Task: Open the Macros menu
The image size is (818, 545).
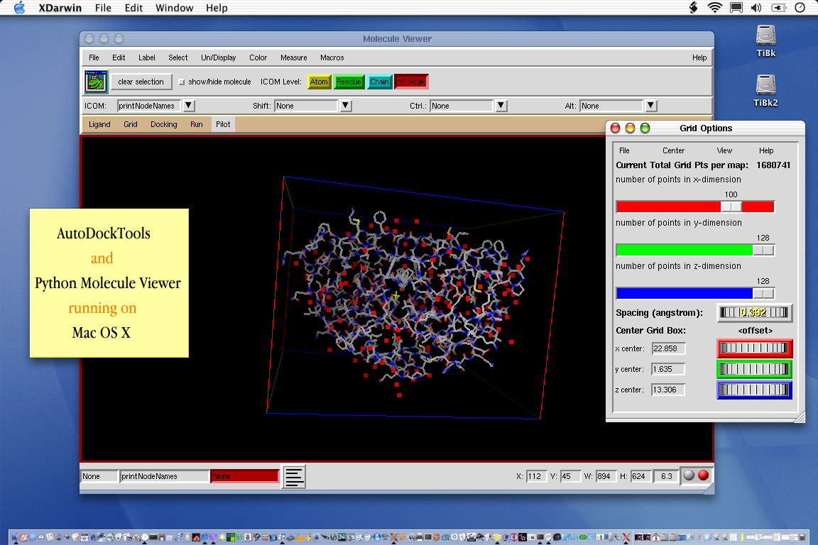Action: click(332, 58)
